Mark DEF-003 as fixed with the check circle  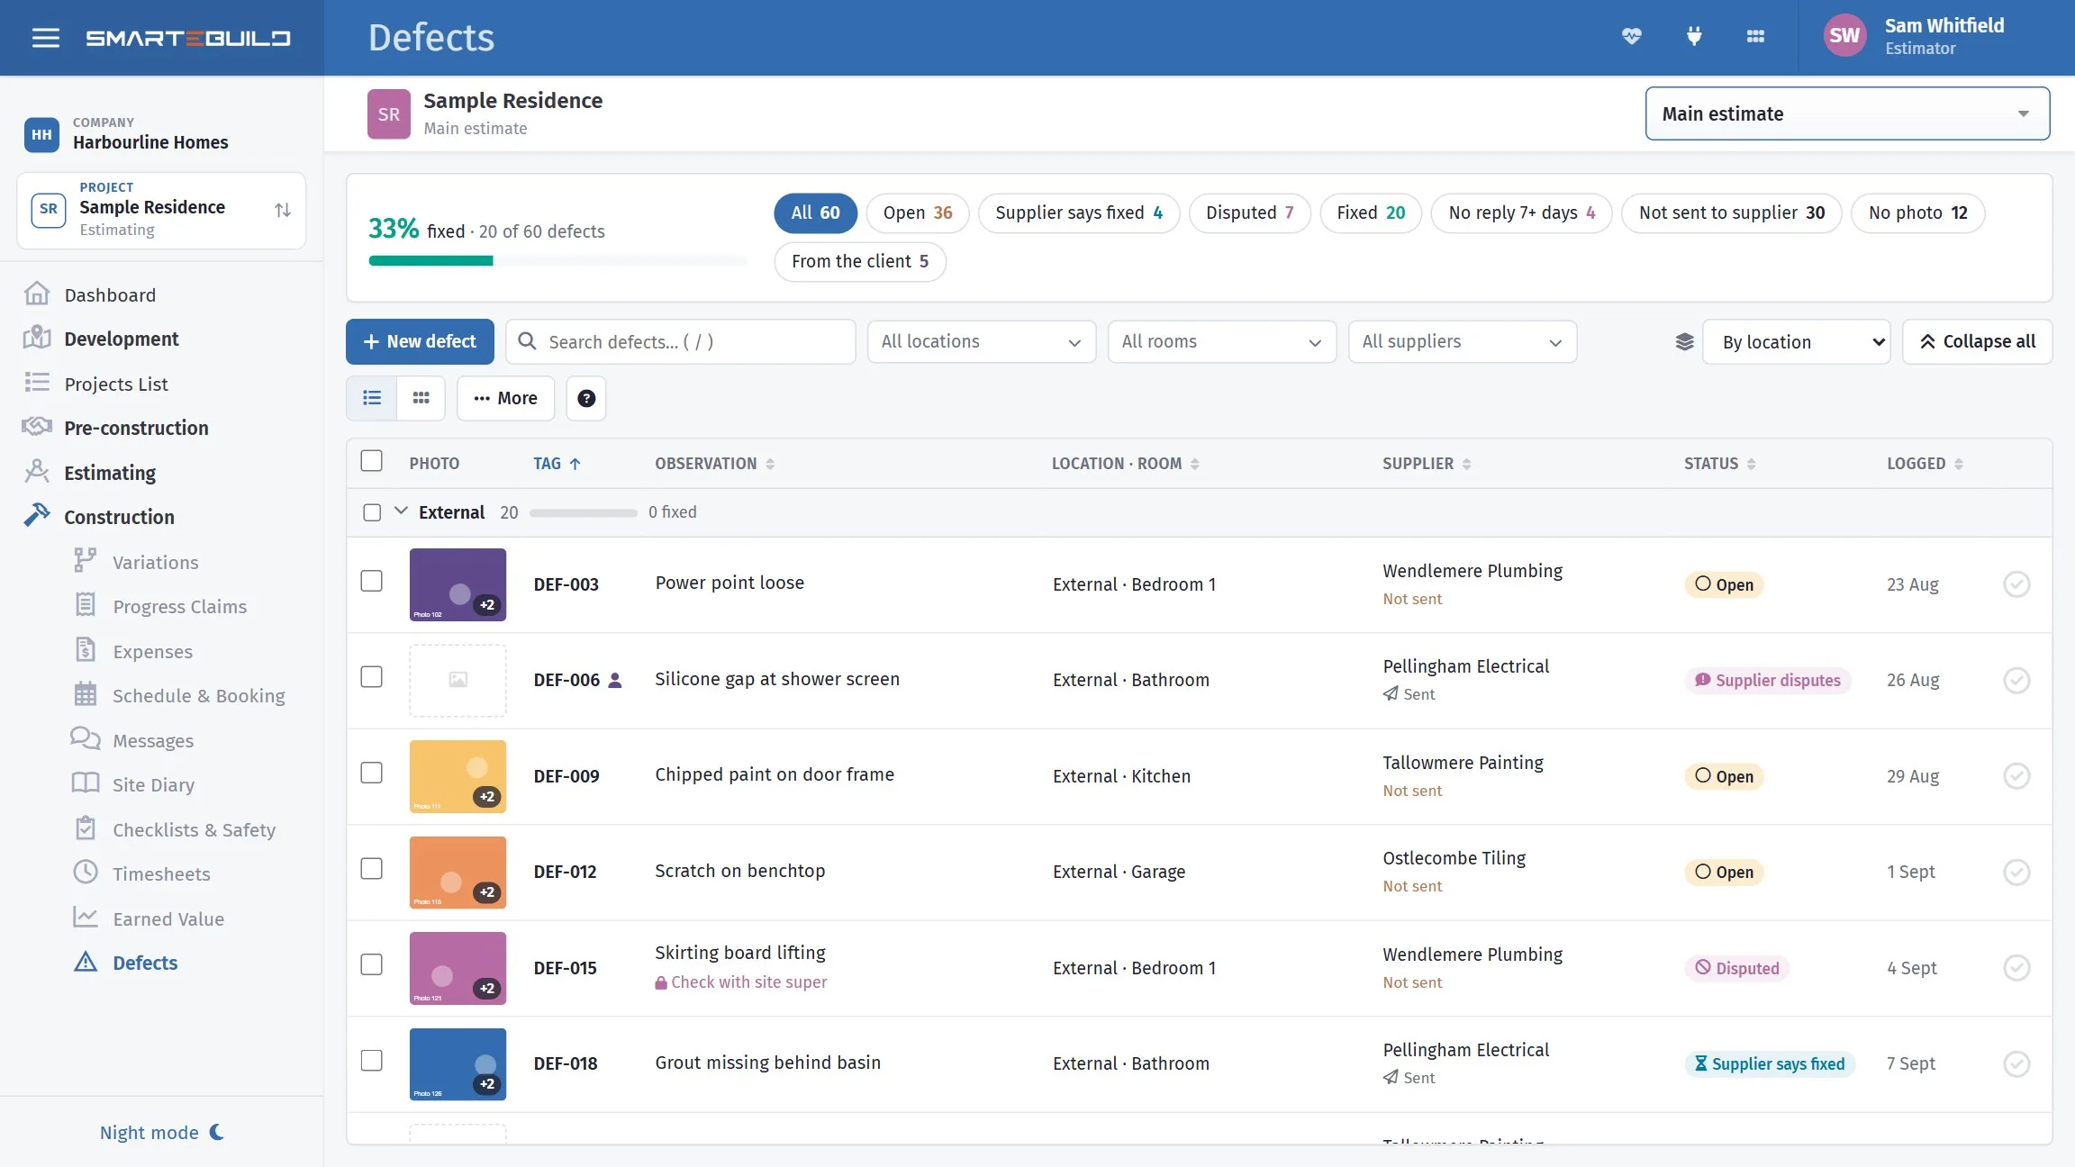2016,584
